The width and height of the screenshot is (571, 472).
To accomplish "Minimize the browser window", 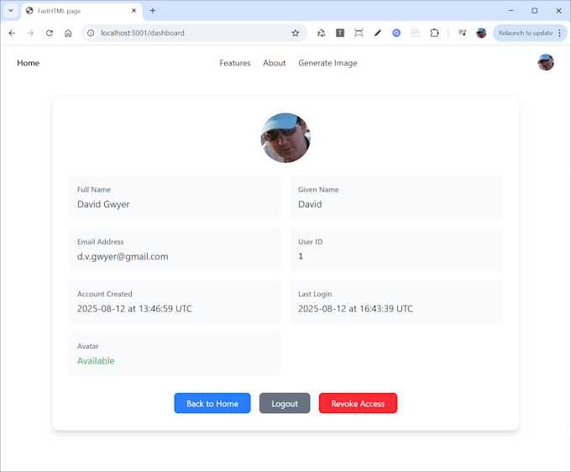I will pos(511,11).
